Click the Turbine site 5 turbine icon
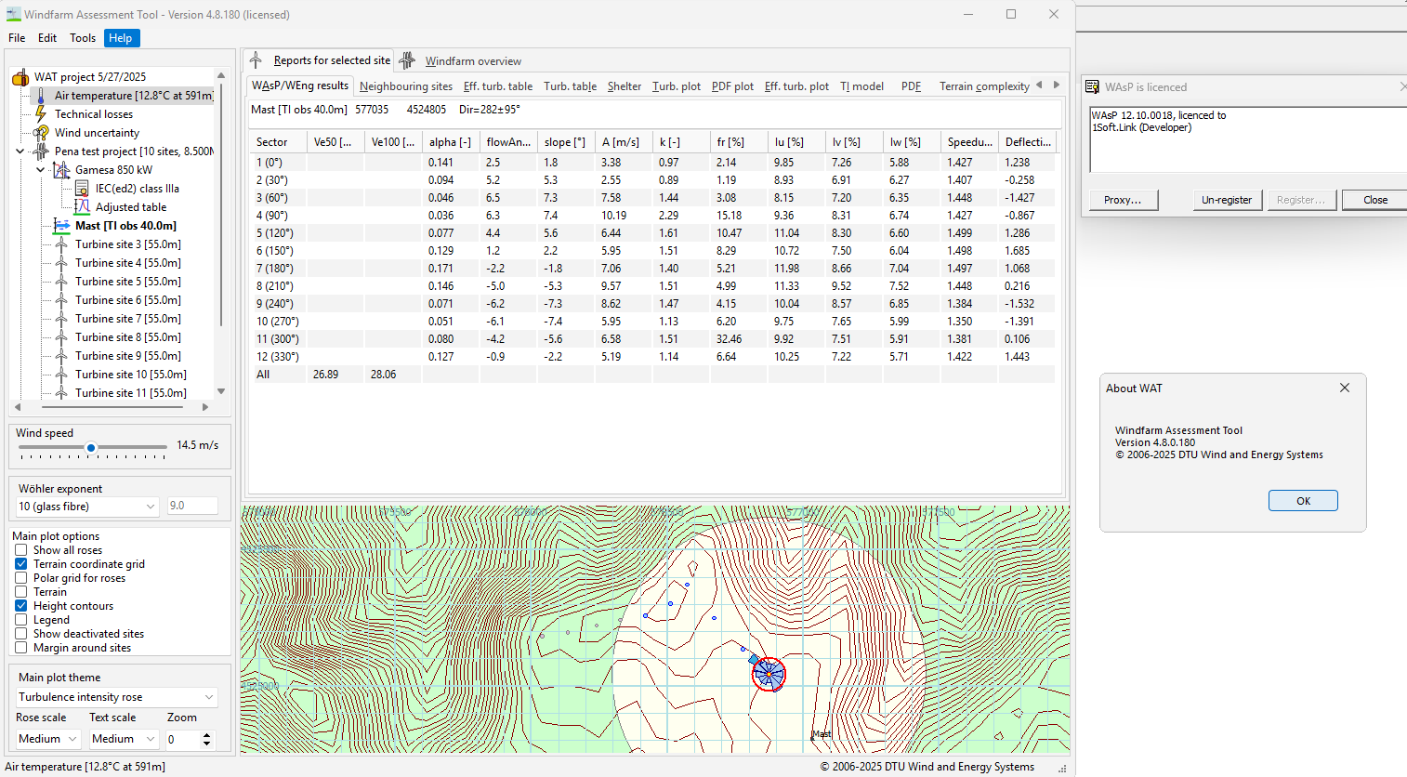Image resolution: width=1407 pixels, height=777 pixels. [61, 282]
